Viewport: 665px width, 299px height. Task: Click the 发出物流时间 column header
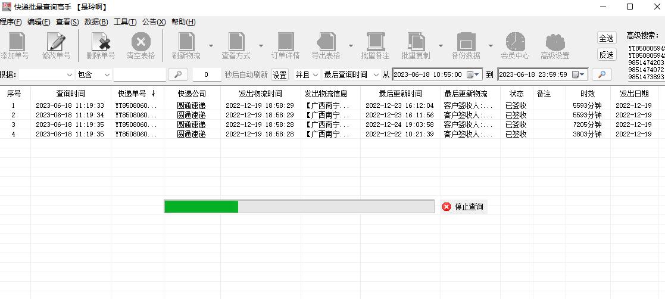point(260,94)
